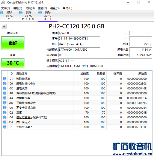Click status orb for drive D: E: F: G:

tap(21, 12)
